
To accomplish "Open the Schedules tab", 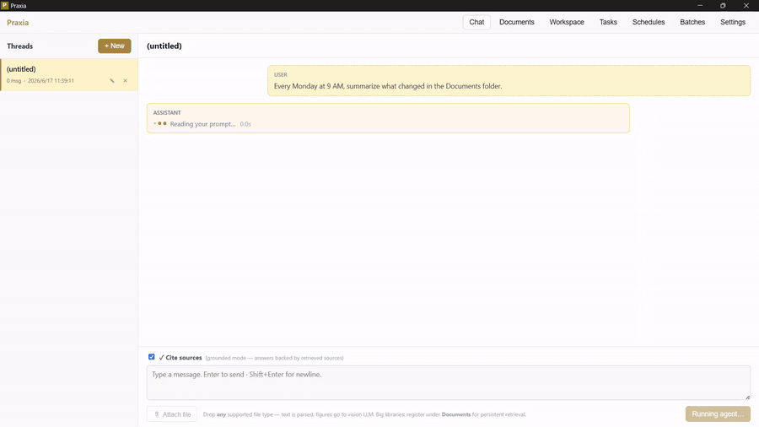I will (649, 22).
